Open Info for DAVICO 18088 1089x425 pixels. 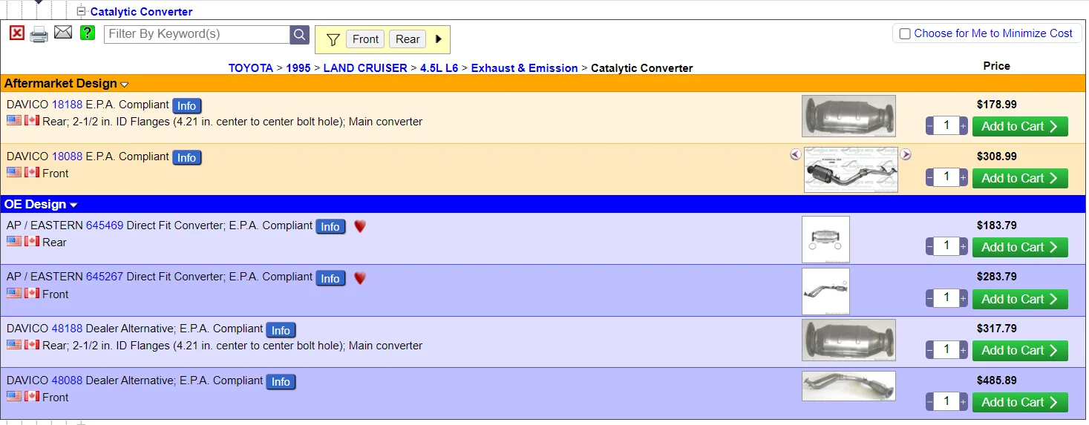[187, 158]
